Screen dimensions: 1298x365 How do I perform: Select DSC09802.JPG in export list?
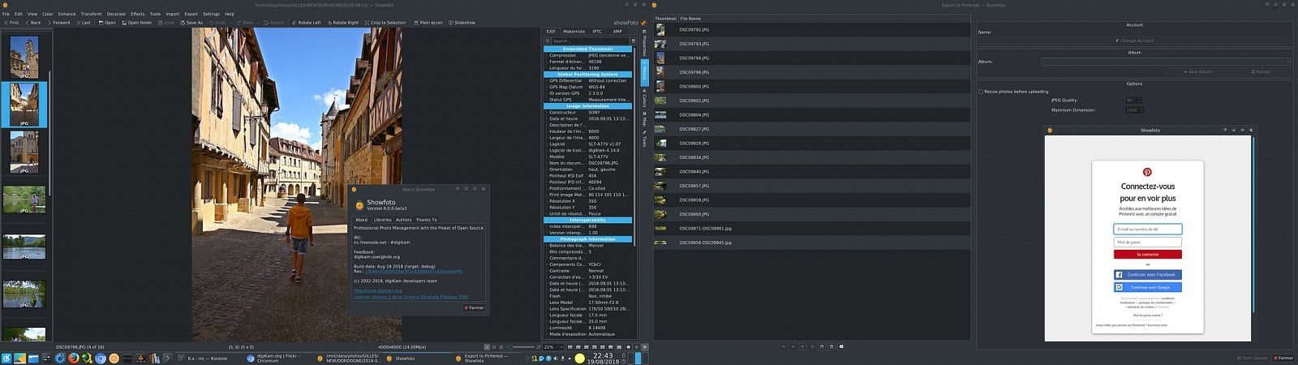tap(811, 101)
